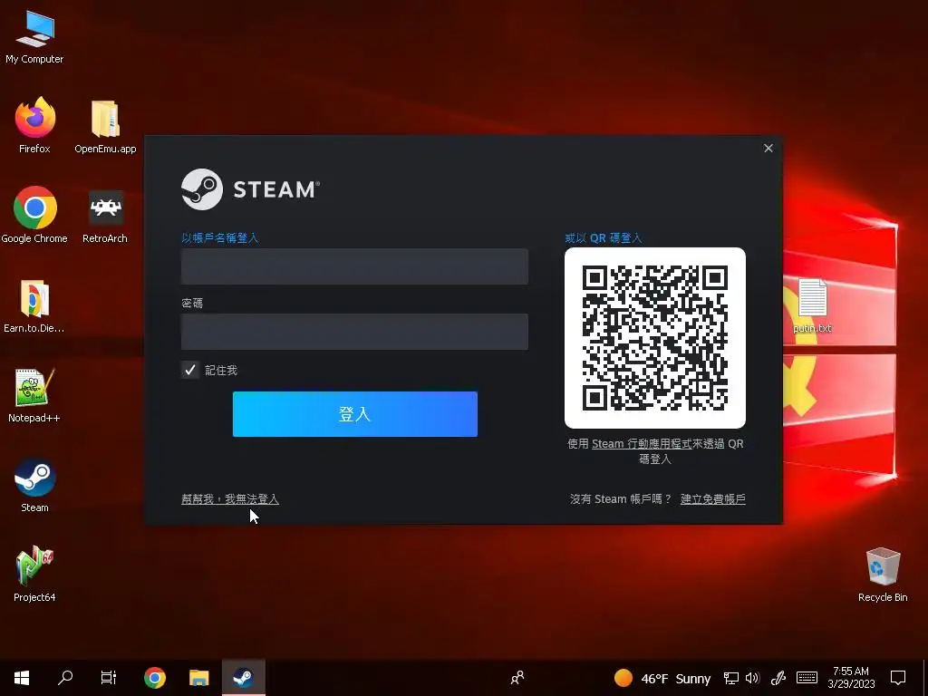Launch Firefox from the desktop

(35, 125)
